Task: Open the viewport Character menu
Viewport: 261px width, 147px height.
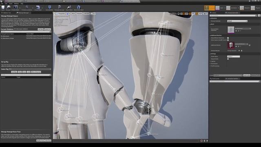Action: point(79,13)
